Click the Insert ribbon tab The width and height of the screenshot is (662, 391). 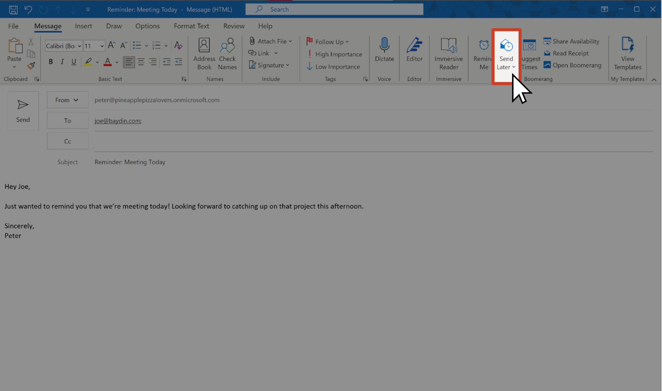pos(83,26)
